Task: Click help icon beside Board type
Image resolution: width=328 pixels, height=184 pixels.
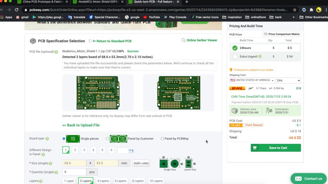Action: tap(47, 139)
